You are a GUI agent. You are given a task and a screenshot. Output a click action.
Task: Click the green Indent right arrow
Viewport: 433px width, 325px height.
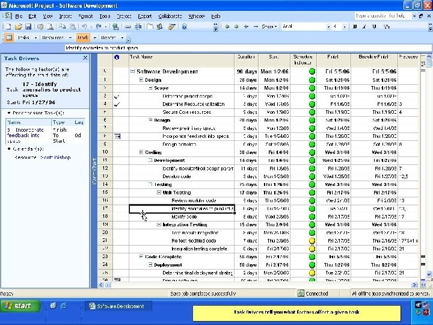(236, 26)
